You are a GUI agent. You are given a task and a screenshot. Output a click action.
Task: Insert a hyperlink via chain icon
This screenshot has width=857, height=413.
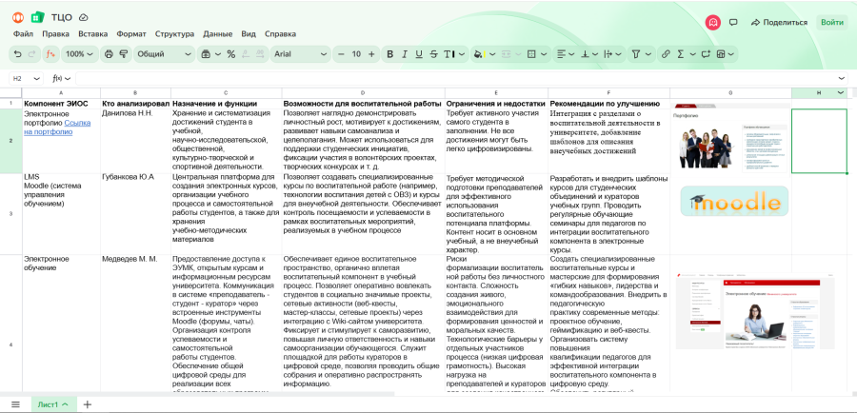(666, 54)
